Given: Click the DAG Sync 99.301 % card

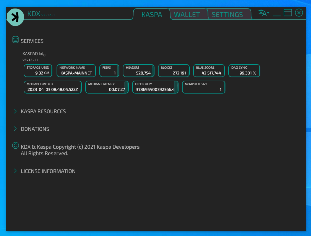Looking at the screenshot, I should click(244, 71).
